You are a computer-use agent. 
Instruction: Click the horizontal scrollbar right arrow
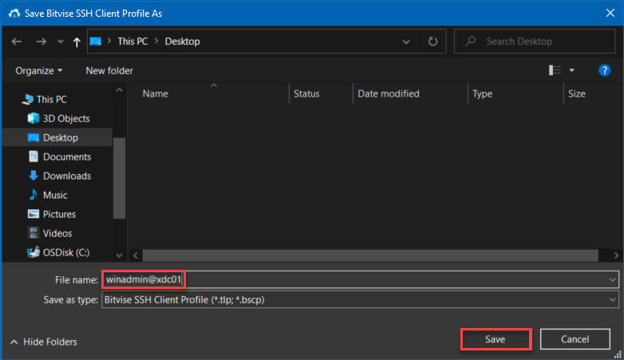tap(616, 255)
